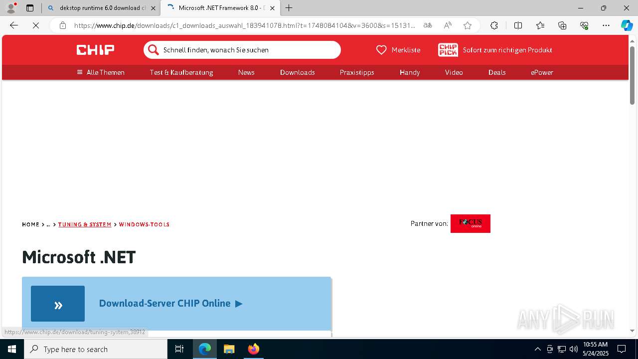Image resolution: width=638 pixels, height=359 pixels.
Task: Open the tab actions menu icon
Action: (x=30, y=8)
